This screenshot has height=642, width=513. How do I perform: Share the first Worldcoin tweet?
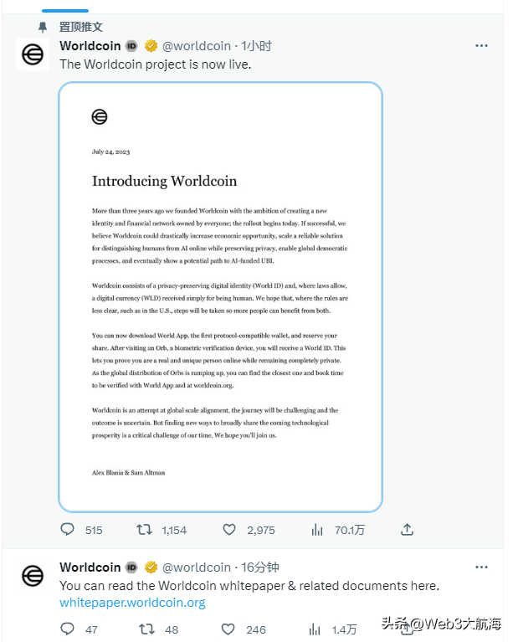click(407, 530)
